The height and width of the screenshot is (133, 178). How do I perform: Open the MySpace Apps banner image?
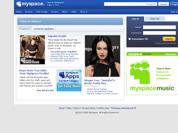[x=69, y=81]
